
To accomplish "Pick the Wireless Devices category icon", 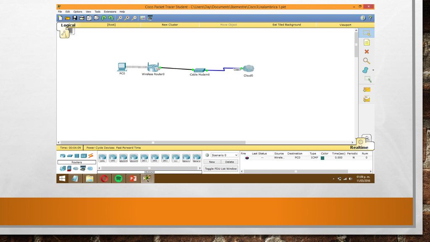I will pyautogui.click(x=84, y=156).
